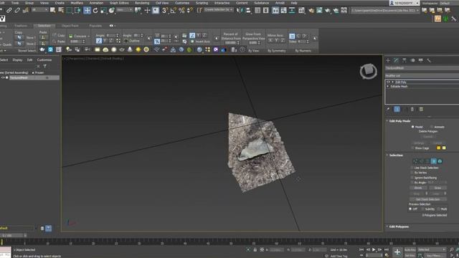Select the Animate radio button
459x258 pixels.
432,127
